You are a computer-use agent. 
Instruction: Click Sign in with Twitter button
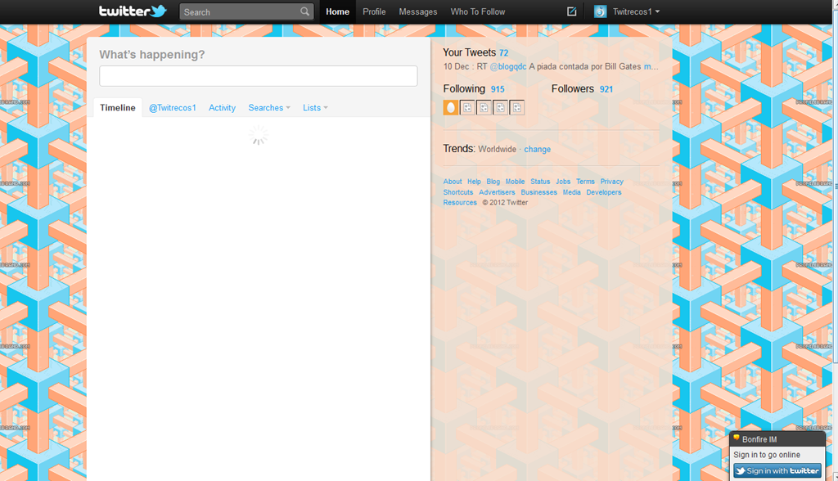[x=777, y=471]
